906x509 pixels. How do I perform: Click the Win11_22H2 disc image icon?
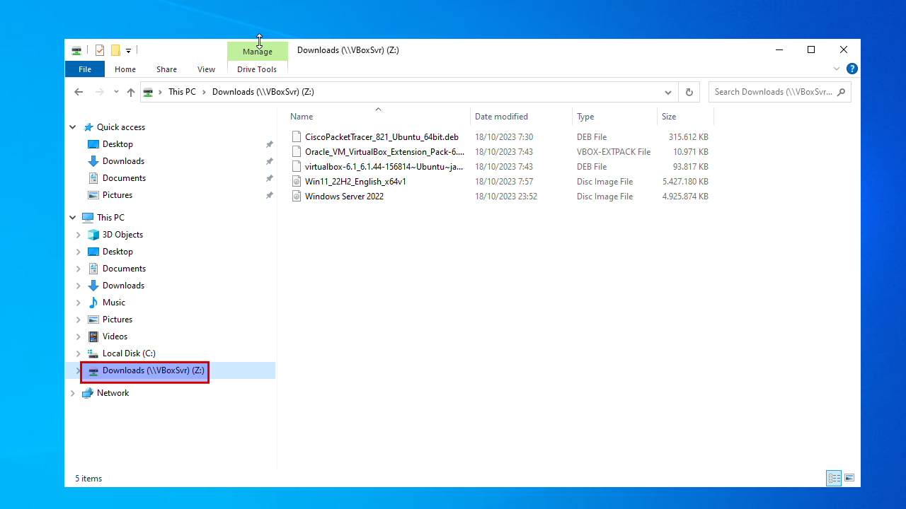297,182
